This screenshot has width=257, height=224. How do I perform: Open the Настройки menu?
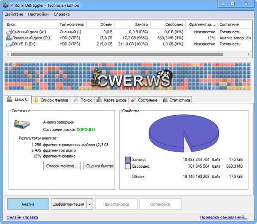pyautogui.click(x=38, y=14)
